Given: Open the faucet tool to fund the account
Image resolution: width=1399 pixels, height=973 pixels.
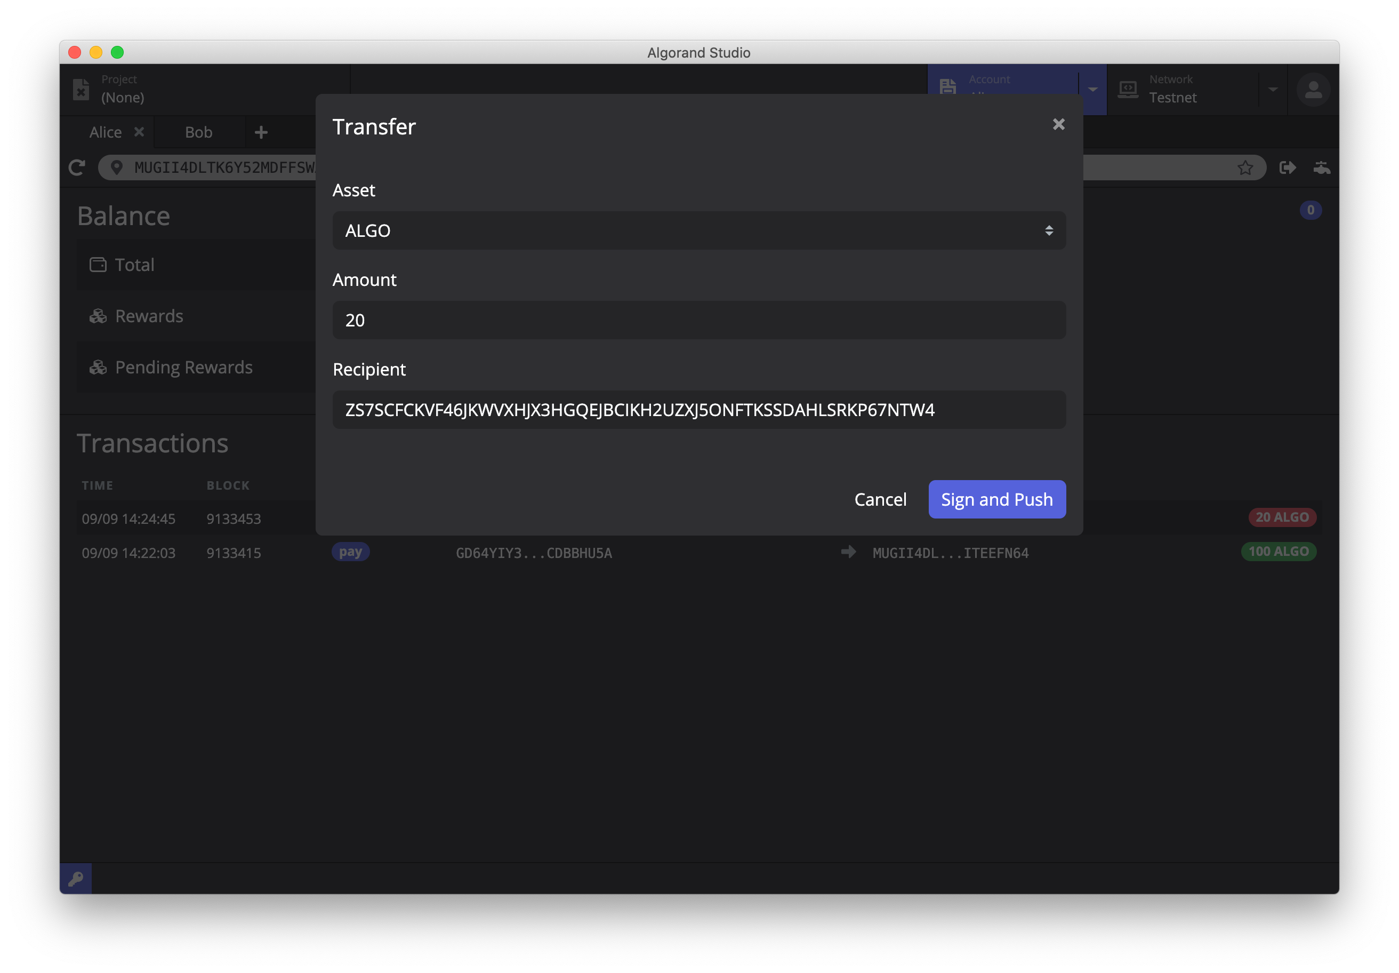Looking at the screenshot, I should coord(1322,168).
